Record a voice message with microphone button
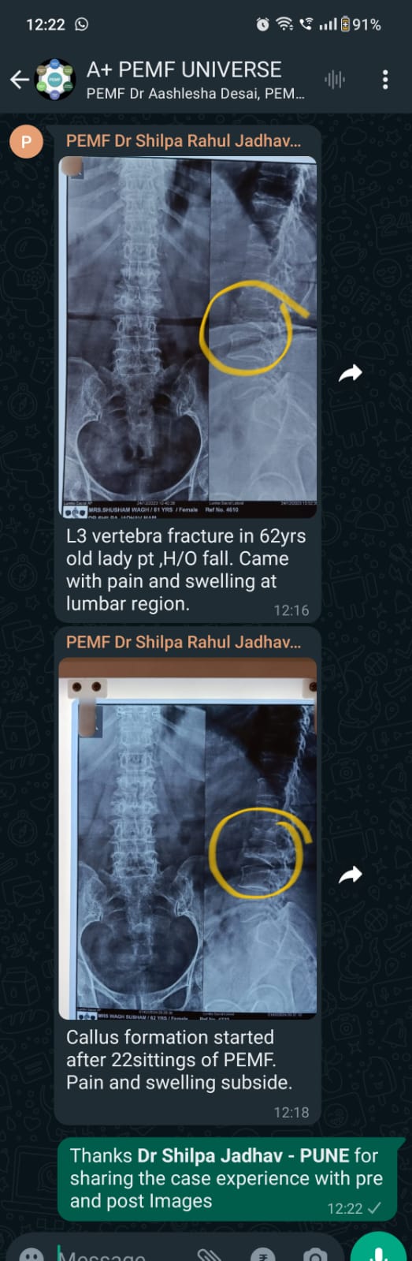This screenshot has height=1261, width=412. point(380,1251)
